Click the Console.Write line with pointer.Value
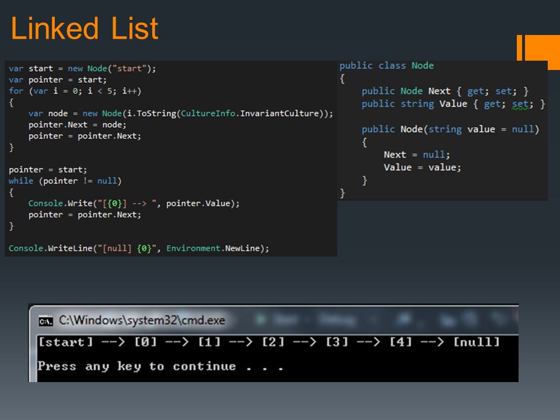 point(134,203)
